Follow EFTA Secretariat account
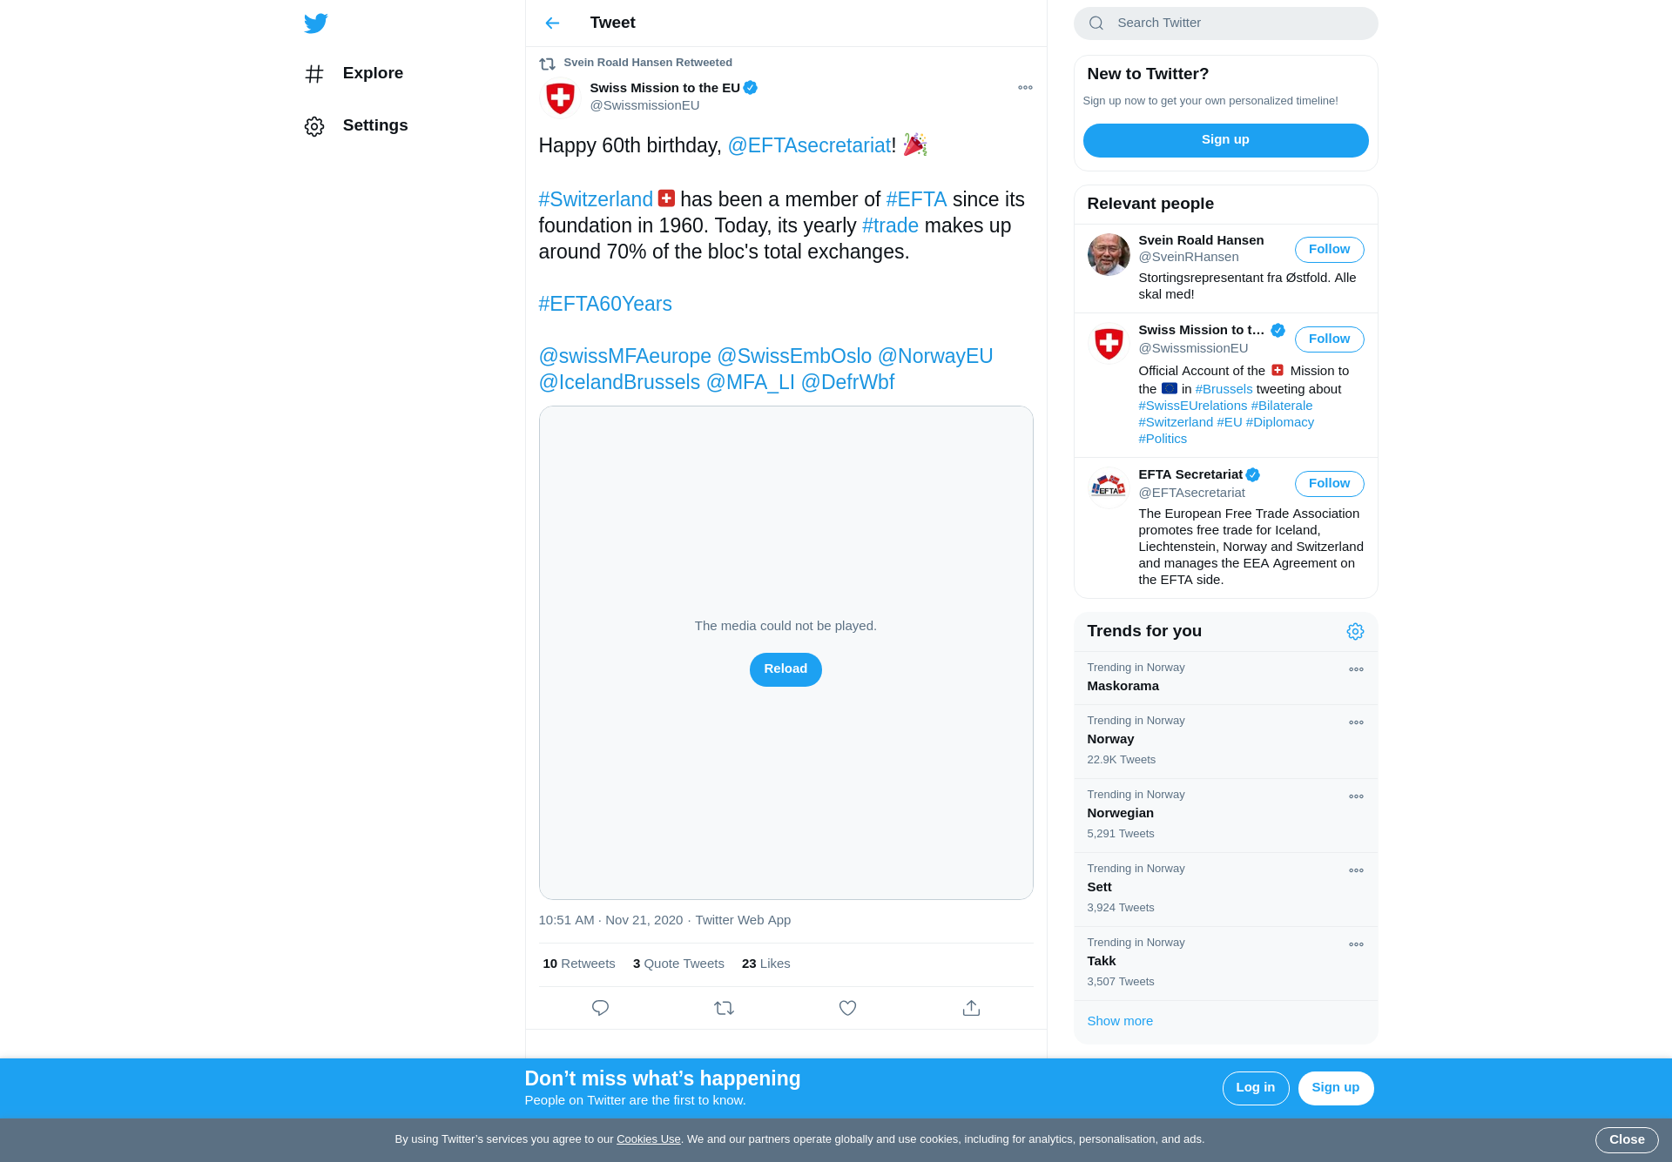 click(1329, 484)
